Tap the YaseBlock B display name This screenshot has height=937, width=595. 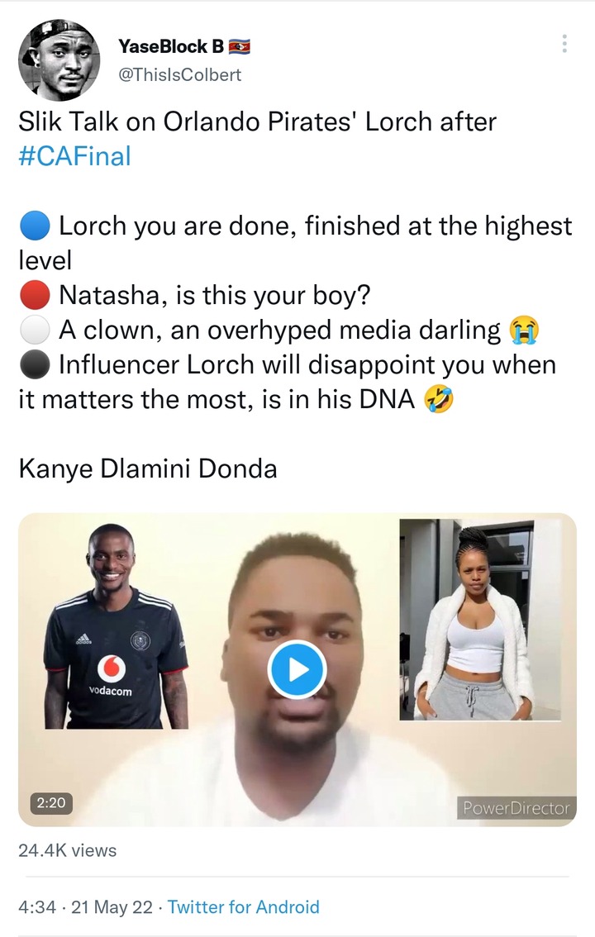coord(171,46)
